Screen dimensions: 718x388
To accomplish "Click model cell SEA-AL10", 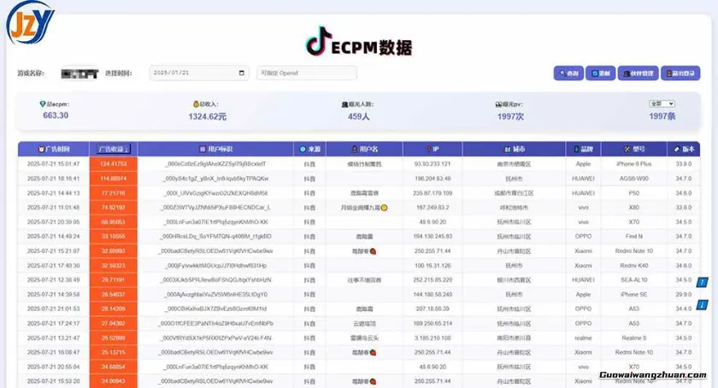I will point(633,280).
